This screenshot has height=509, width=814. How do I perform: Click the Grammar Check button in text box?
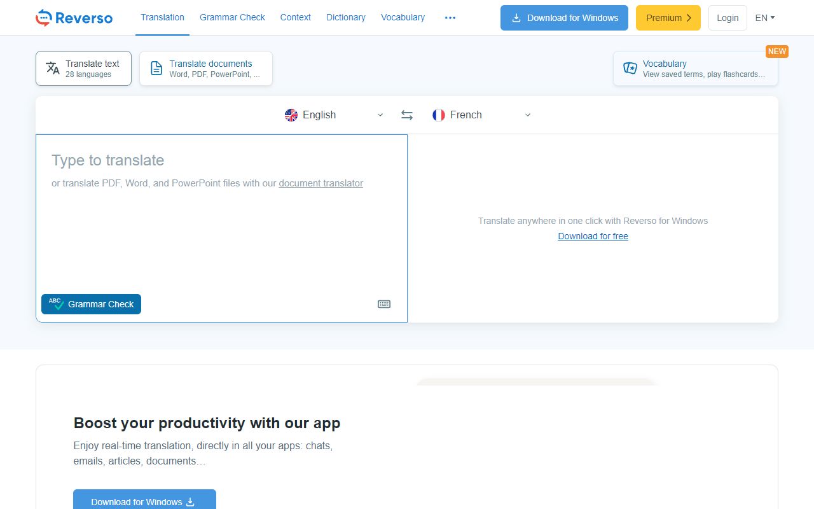[x=91, y=304]
